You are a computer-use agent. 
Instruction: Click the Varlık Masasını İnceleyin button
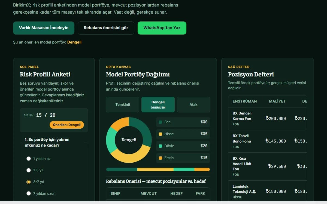44,28
